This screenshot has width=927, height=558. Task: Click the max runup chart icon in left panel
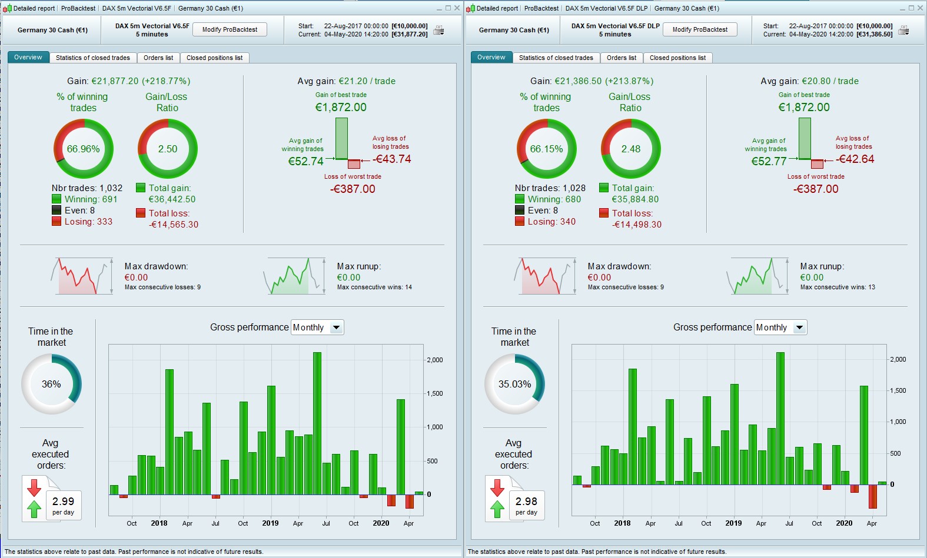pyautogui.click(x=294, y=276)
